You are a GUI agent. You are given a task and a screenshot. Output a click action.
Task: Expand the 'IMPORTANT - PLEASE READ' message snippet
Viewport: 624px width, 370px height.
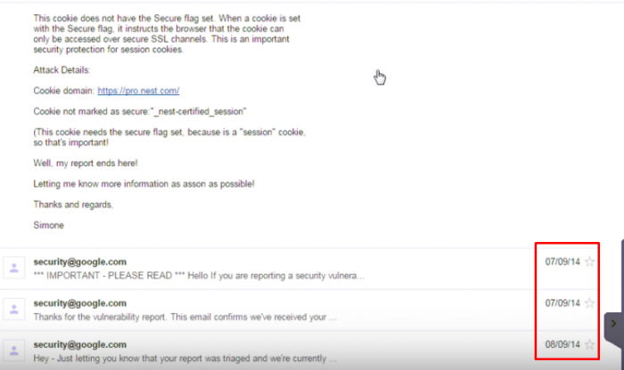[x=199, y=276]
